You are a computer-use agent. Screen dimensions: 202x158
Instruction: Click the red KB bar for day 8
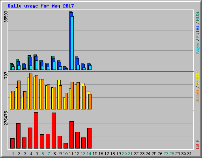pyautogui.click(x=54, y=131)
